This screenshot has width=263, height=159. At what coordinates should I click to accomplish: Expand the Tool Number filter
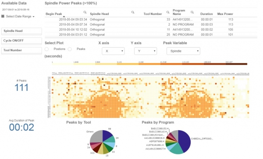21,51
